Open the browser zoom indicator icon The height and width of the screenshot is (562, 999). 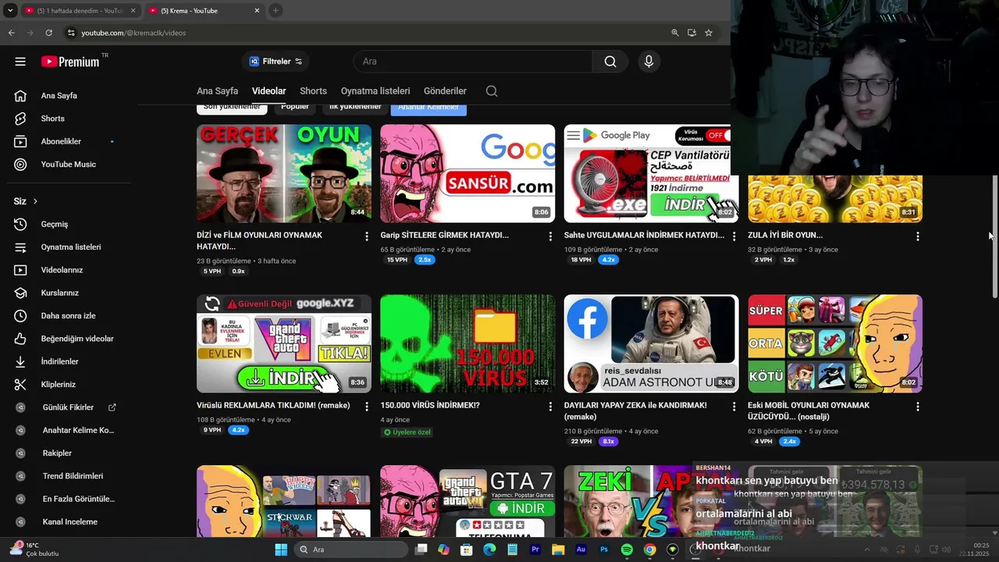pos(675,33)
